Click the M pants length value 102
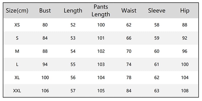This screenshot has height=101, width=202. pyautogui.click(x=101, y=51)
